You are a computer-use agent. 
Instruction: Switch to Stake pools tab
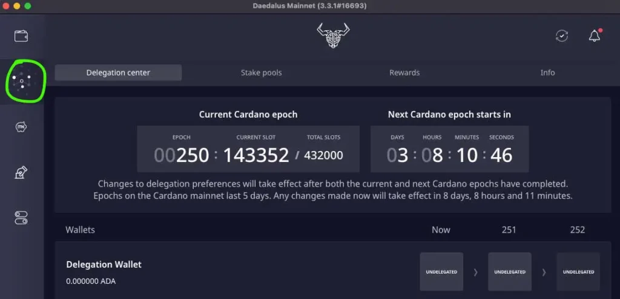coord(261,72)
